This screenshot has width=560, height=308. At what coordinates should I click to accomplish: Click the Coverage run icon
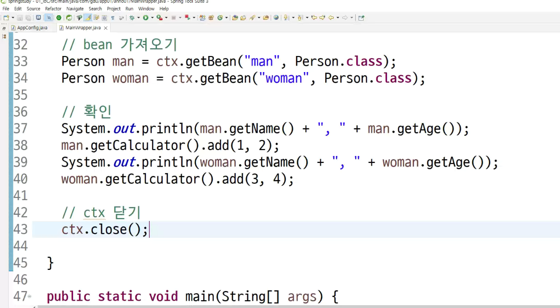(x=159, y=18)
